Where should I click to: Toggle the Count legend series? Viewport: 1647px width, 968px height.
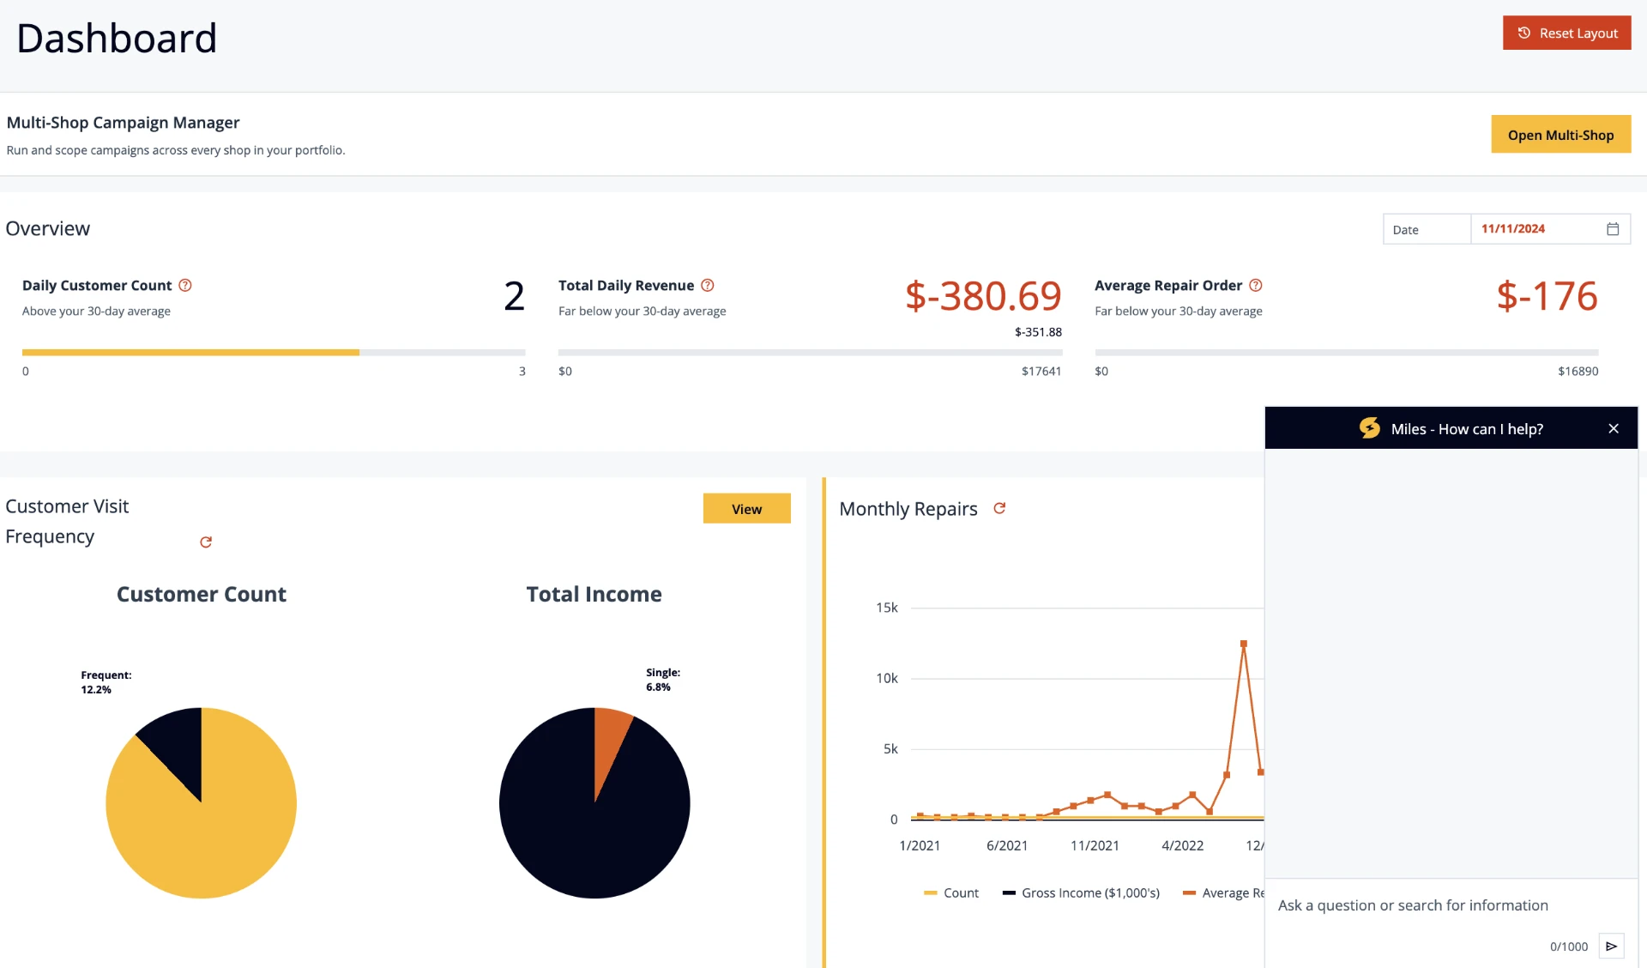[951, 893]
